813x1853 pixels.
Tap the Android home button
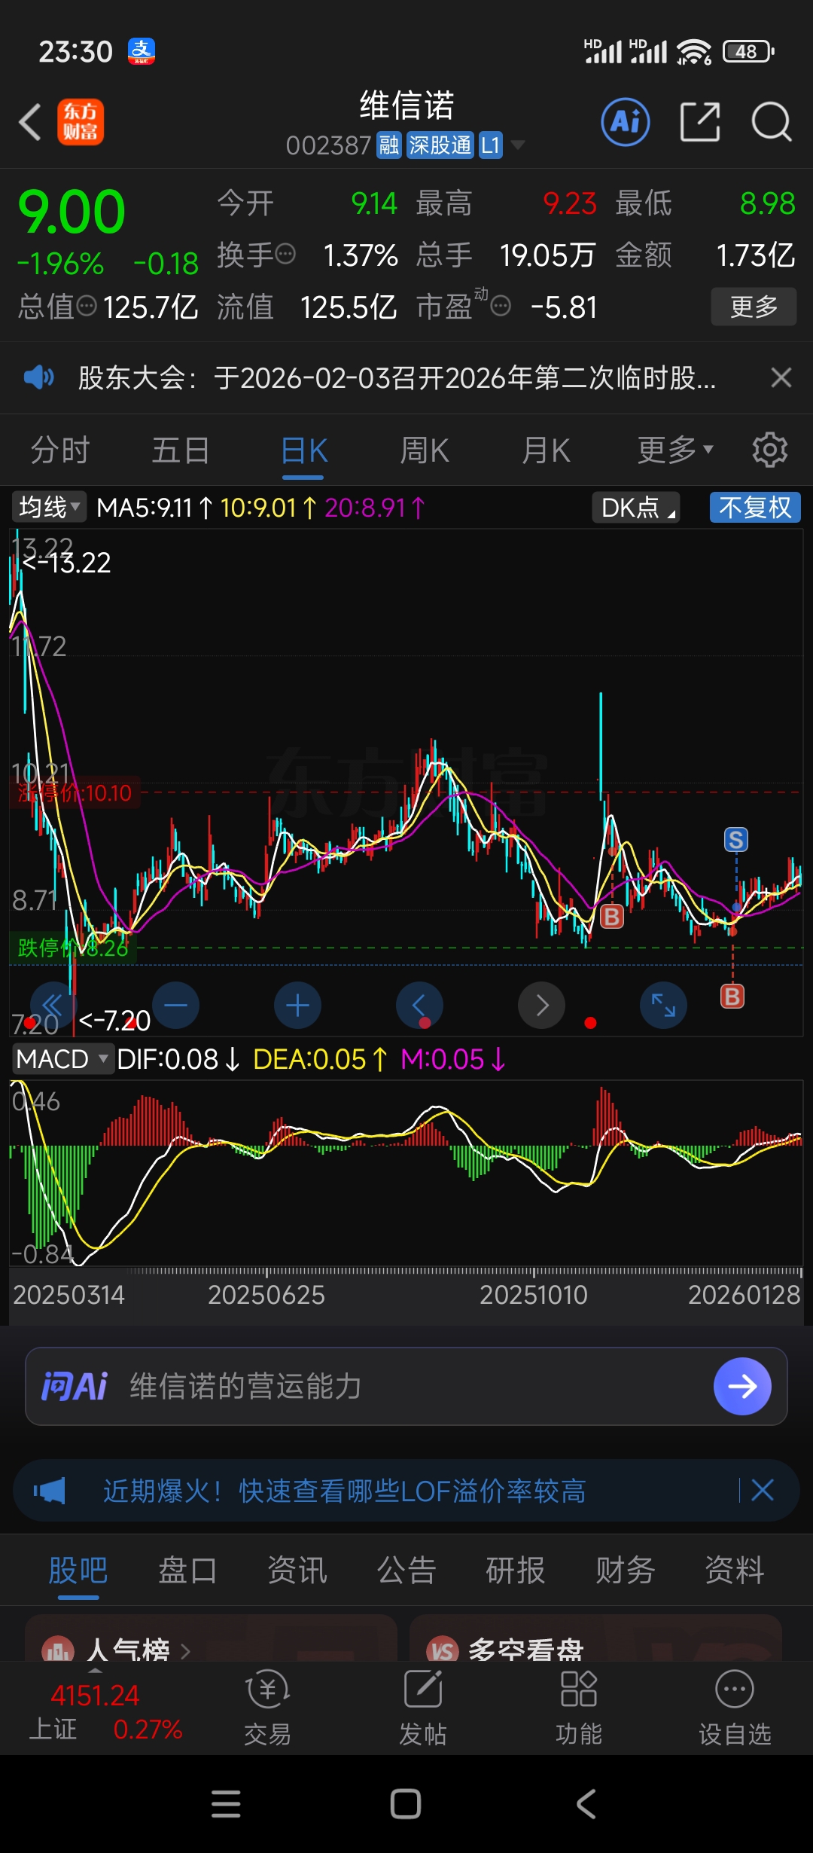point(406,1804)
